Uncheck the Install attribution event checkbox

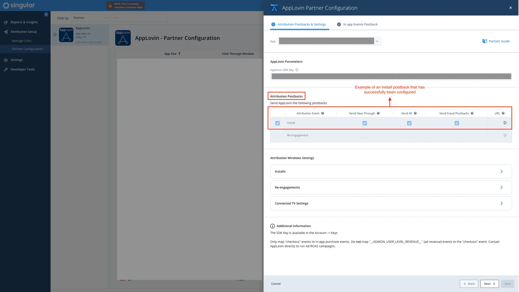(x=277, y=123)
